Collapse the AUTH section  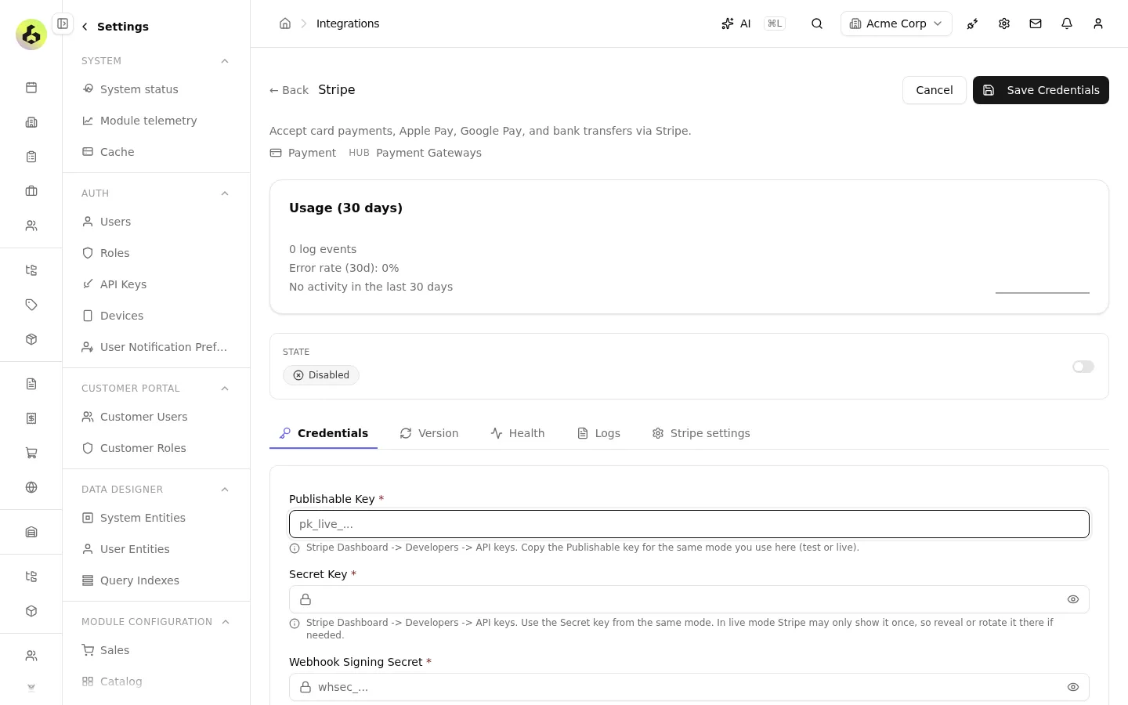point(225,193)
